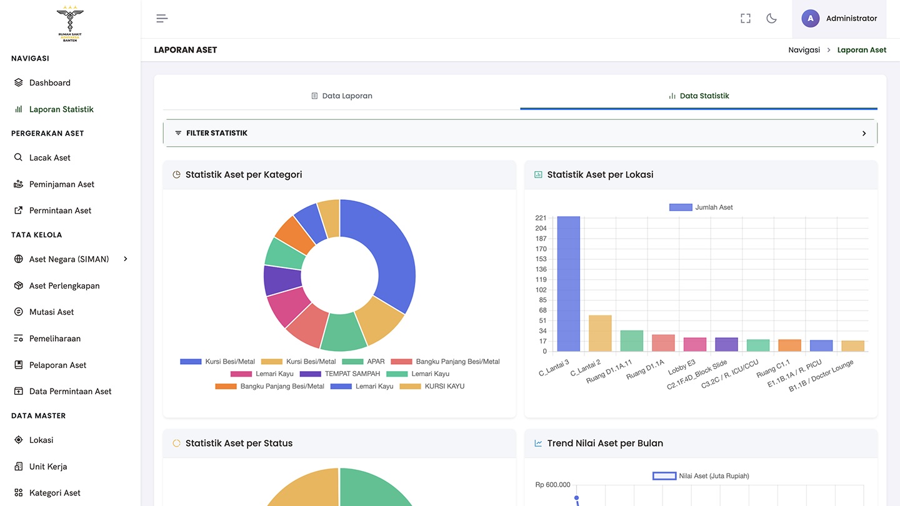The image size is (900, 506).
Task: Switch to the Data Laporan tab
Action: click(341, 96)
